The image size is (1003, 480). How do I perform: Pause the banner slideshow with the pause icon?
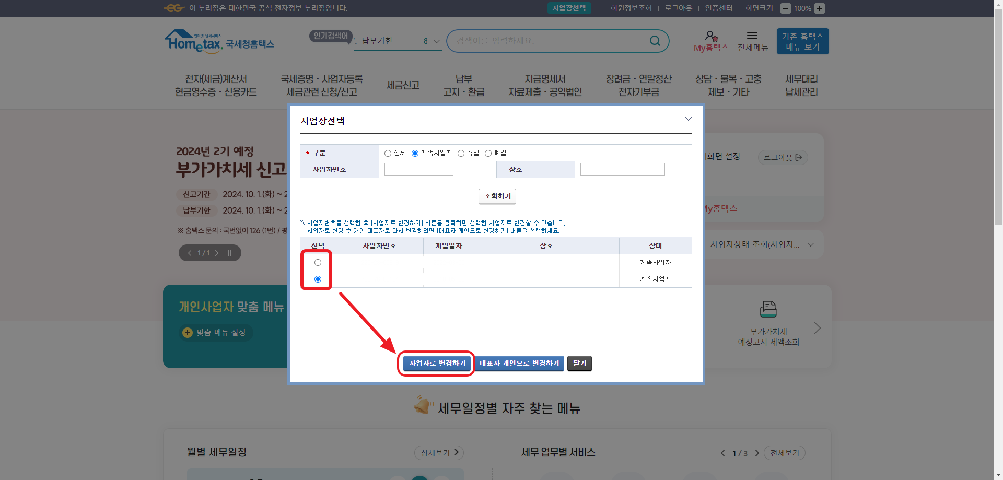click(229, 253)
